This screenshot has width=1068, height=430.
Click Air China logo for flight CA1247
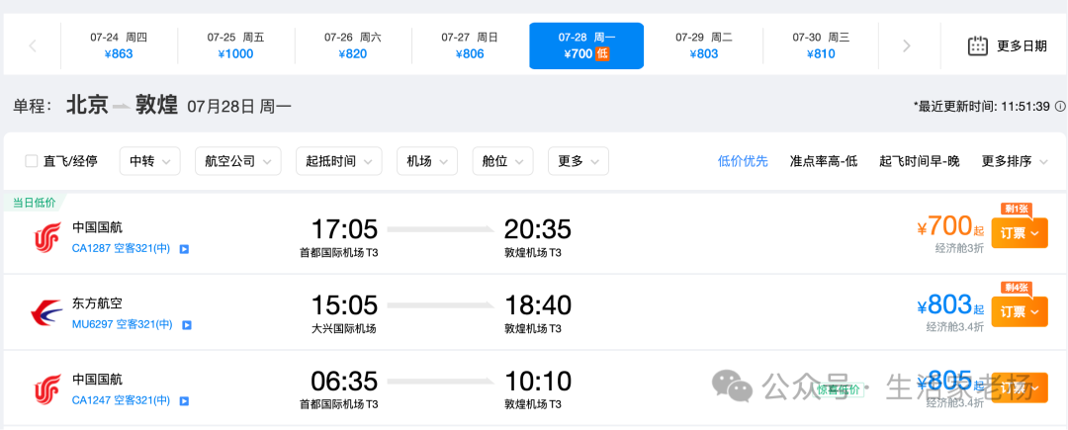(x=47, y=388)
